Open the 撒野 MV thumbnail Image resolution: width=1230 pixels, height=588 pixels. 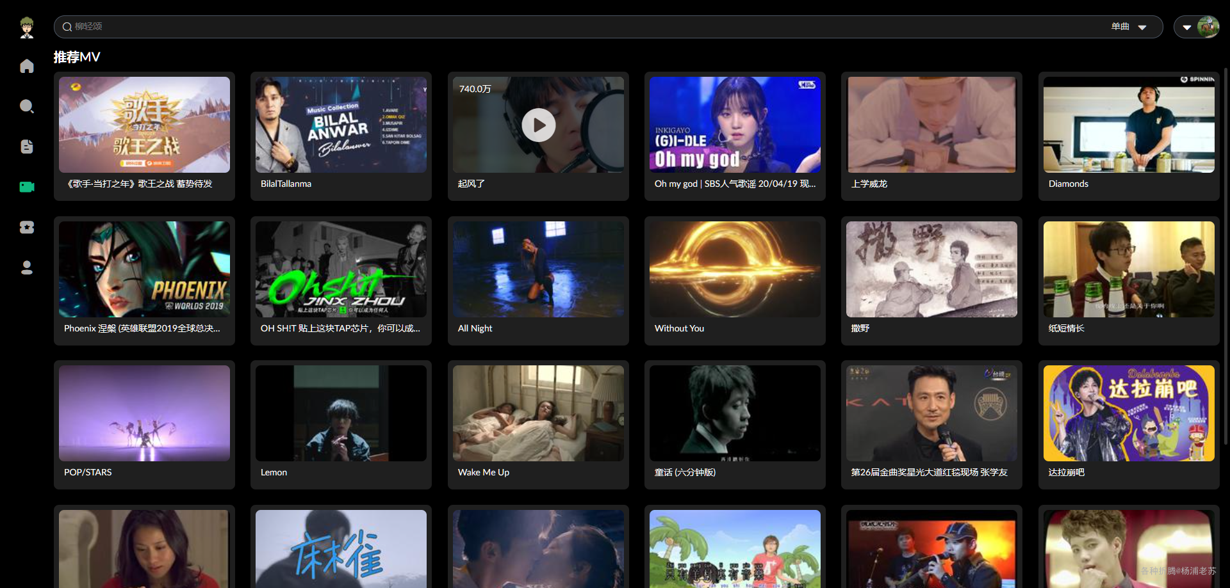(x=931, y=269)
